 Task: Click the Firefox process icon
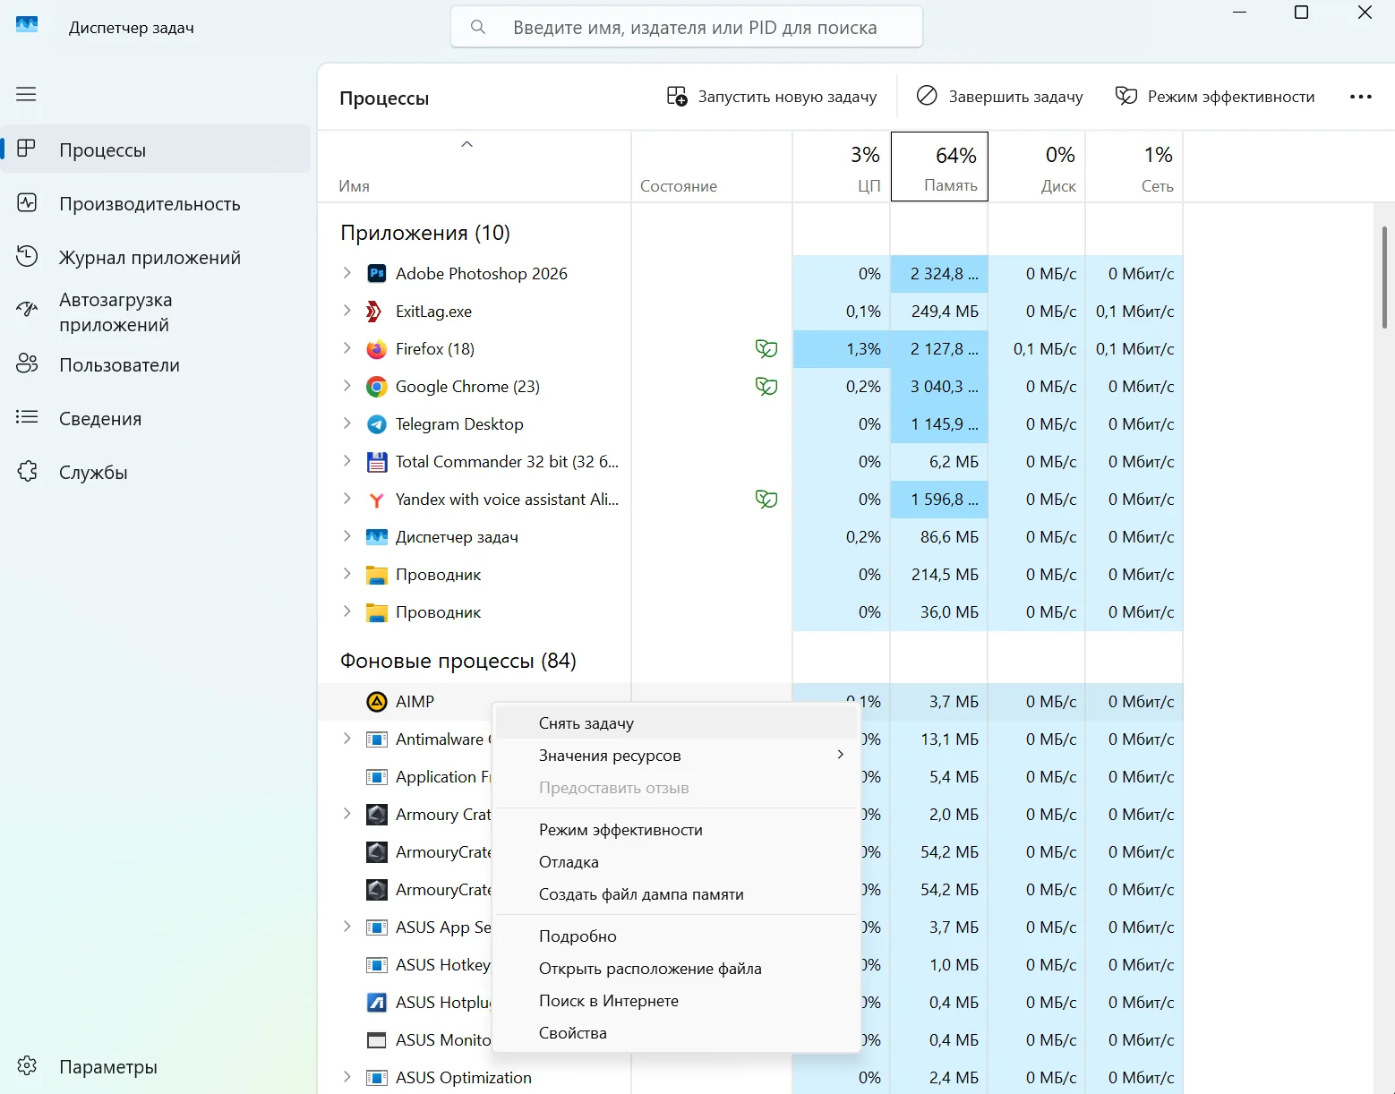(x=377, y=349)
